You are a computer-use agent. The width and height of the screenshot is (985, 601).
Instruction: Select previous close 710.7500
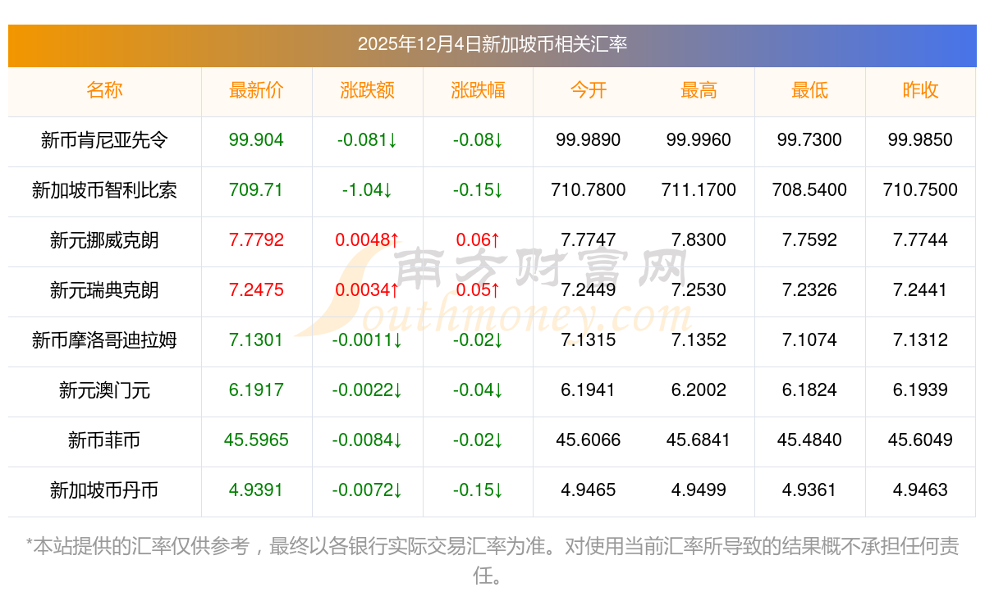coord(920,190)
